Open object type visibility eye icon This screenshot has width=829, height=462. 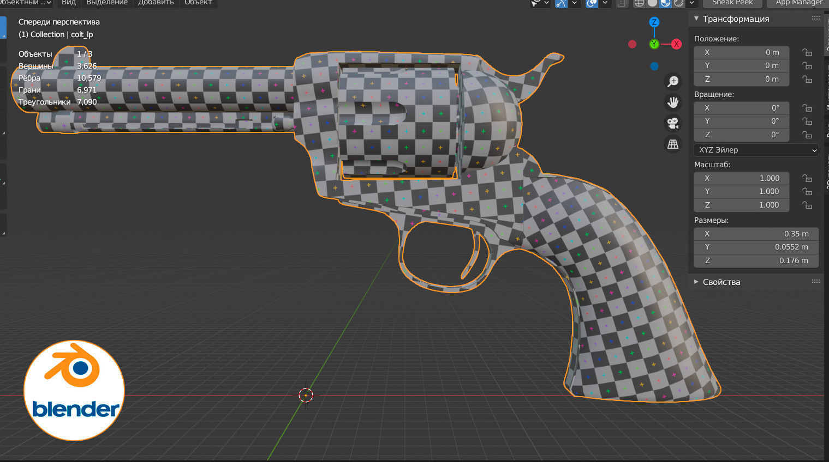(536, 3)
